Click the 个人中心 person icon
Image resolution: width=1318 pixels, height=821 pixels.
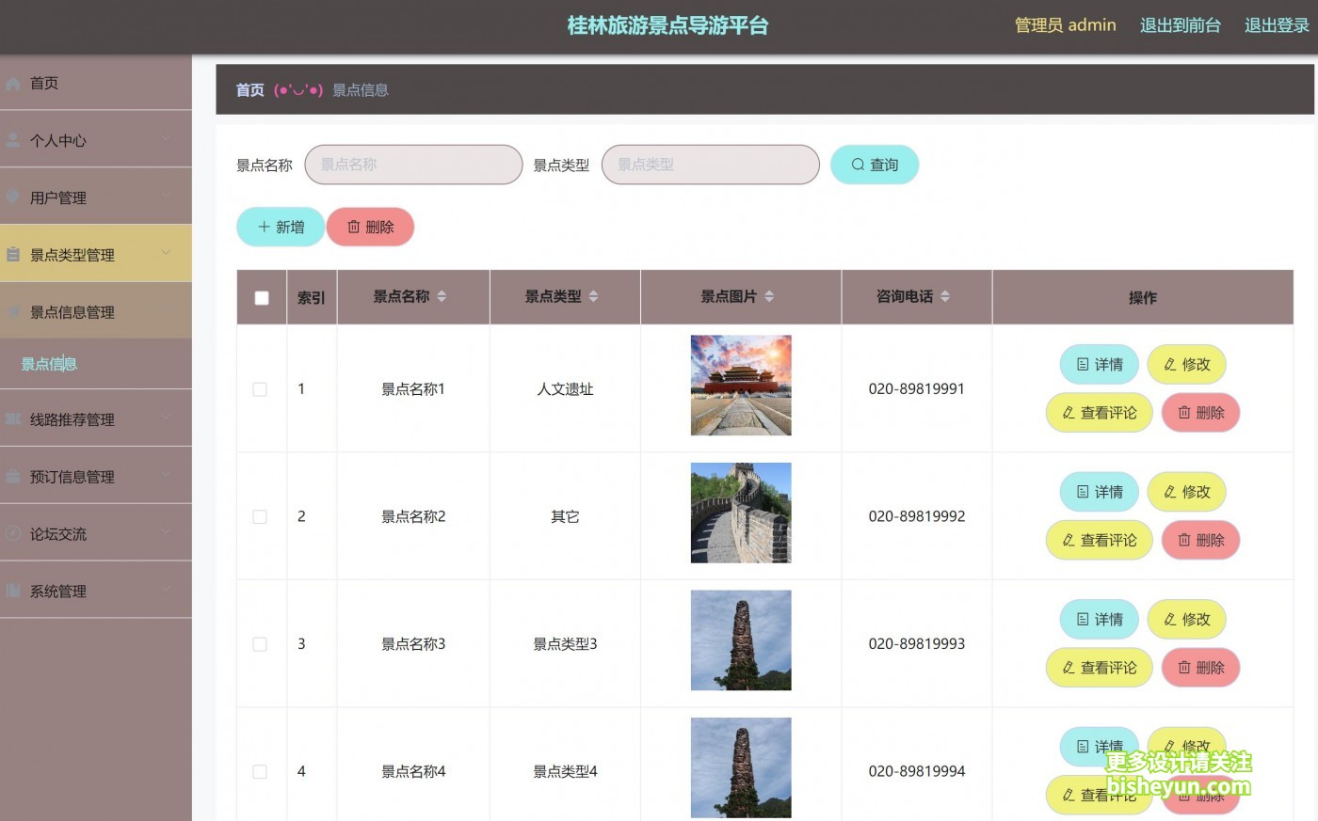tap(11, 139)
